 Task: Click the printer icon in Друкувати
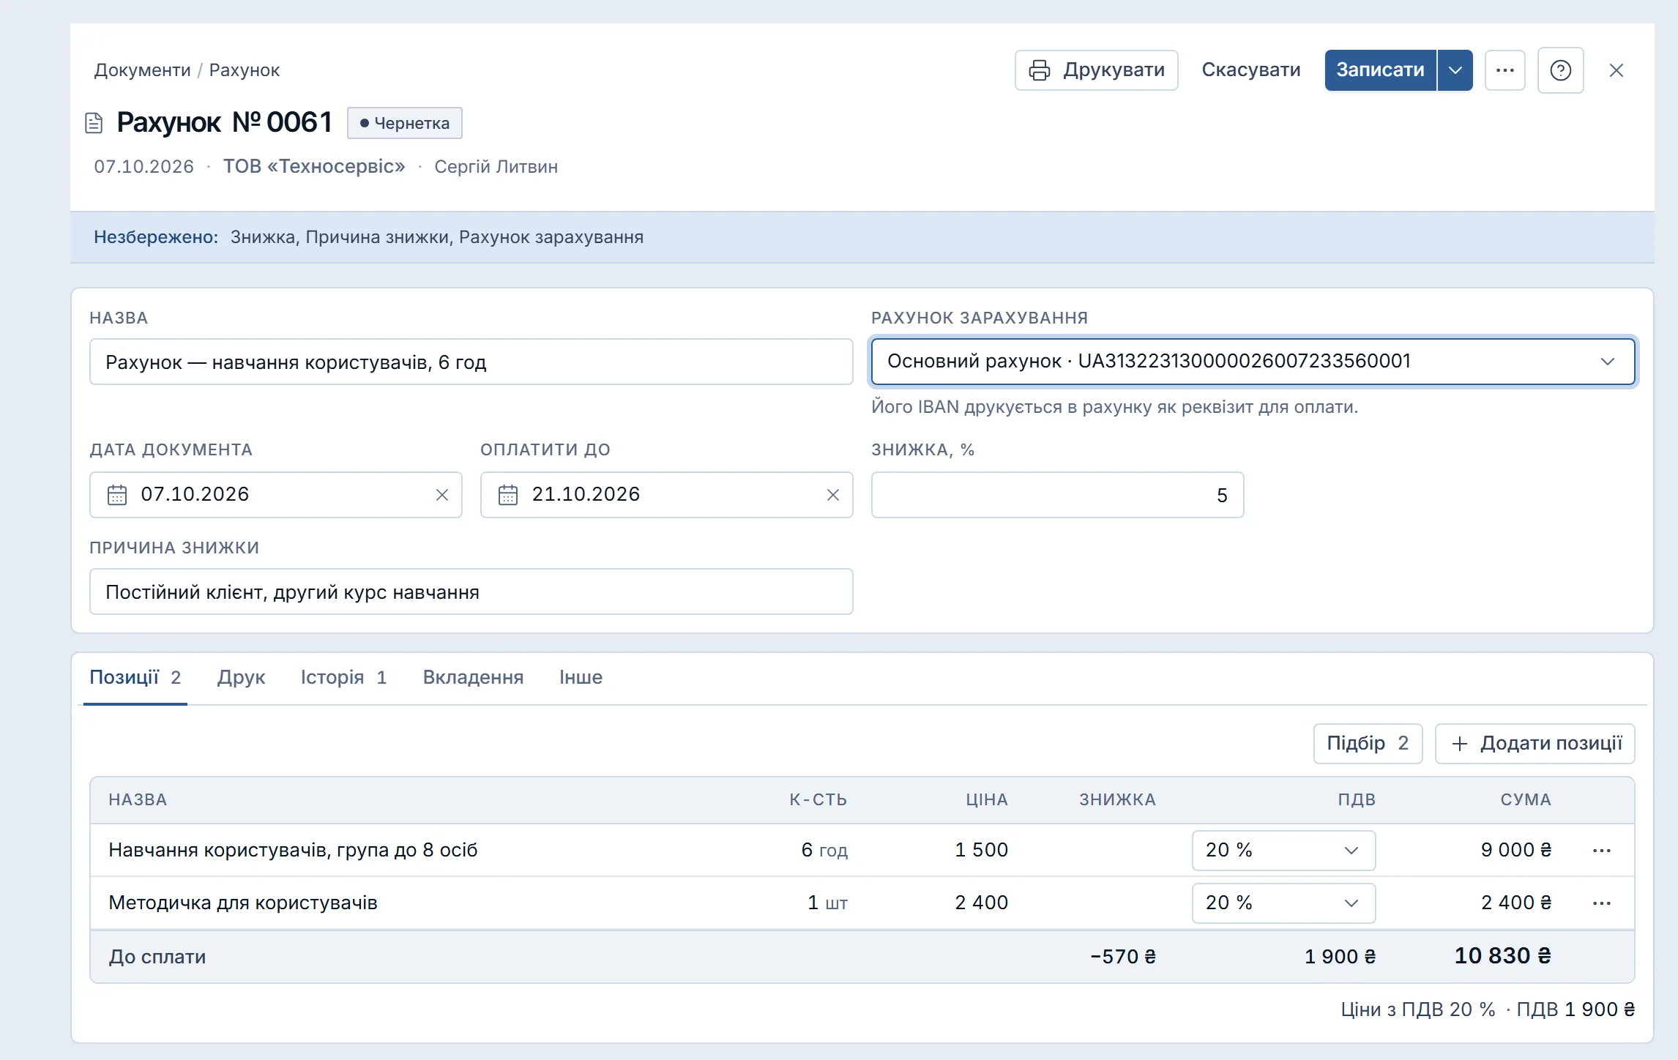[1040, 70]
